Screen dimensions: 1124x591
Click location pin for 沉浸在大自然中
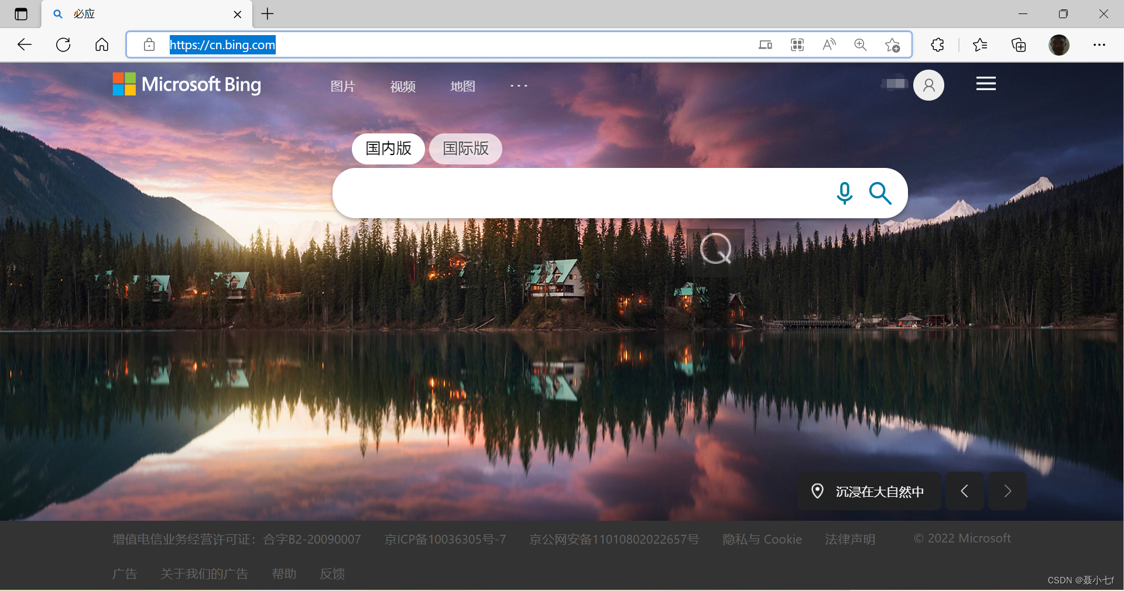pyautogui.click(x=818, y=491)
